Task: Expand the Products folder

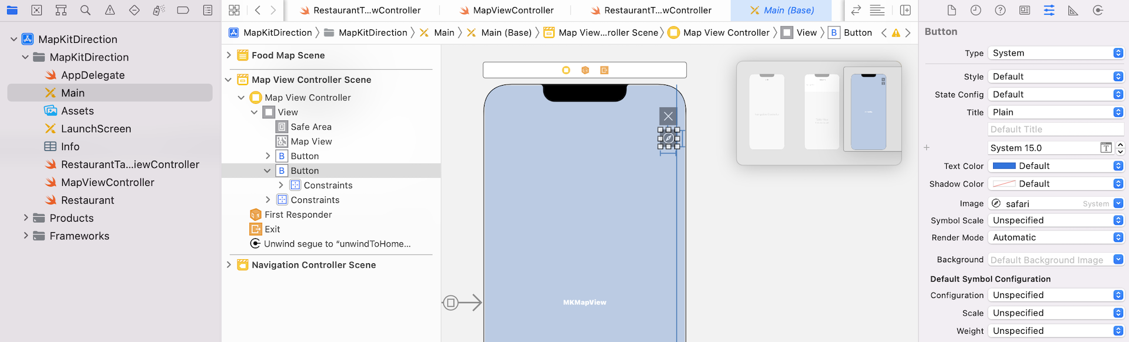Action: (25, 218)
